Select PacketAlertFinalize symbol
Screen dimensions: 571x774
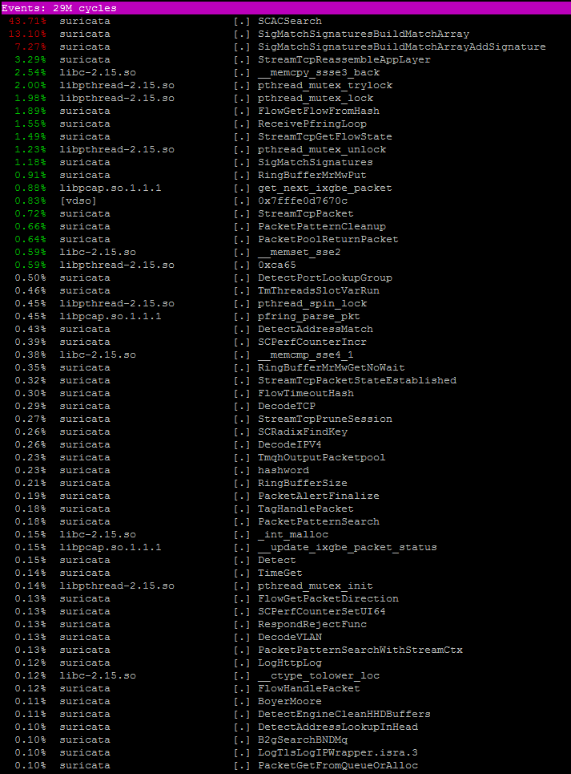(x=319, y=496)
